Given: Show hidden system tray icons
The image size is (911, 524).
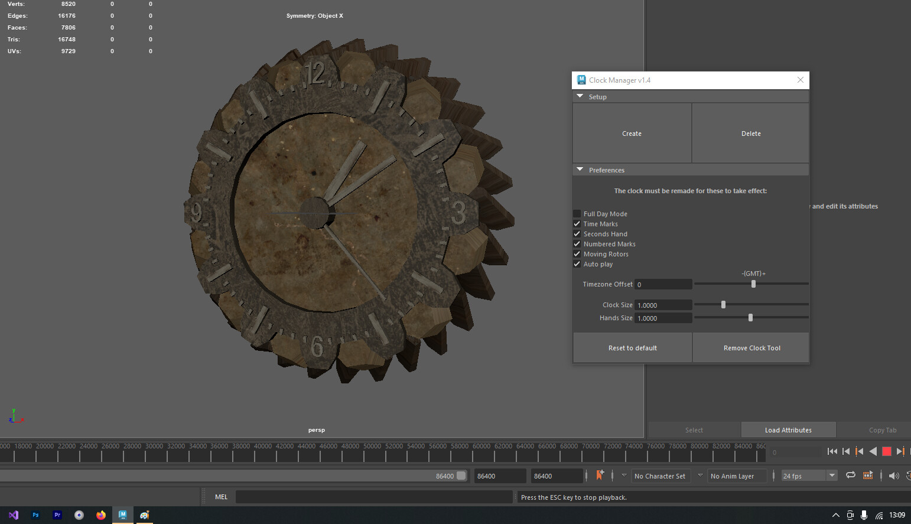Looking at the screenshot, I should (835, 515).
